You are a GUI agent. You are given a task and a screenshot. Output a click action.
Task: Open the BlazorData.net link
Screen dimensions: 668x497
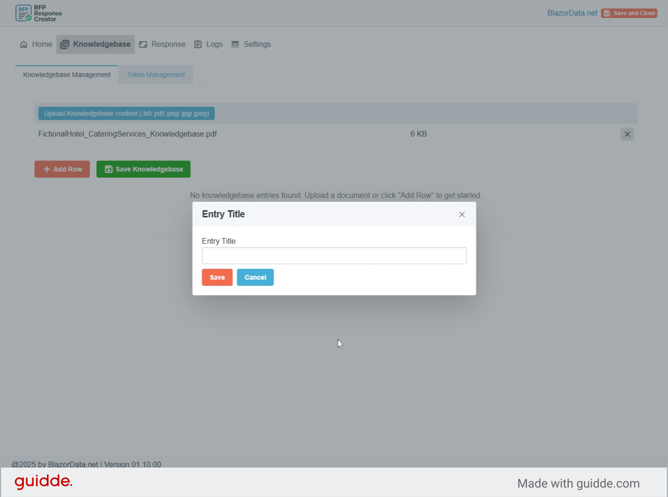coord(572,13)
